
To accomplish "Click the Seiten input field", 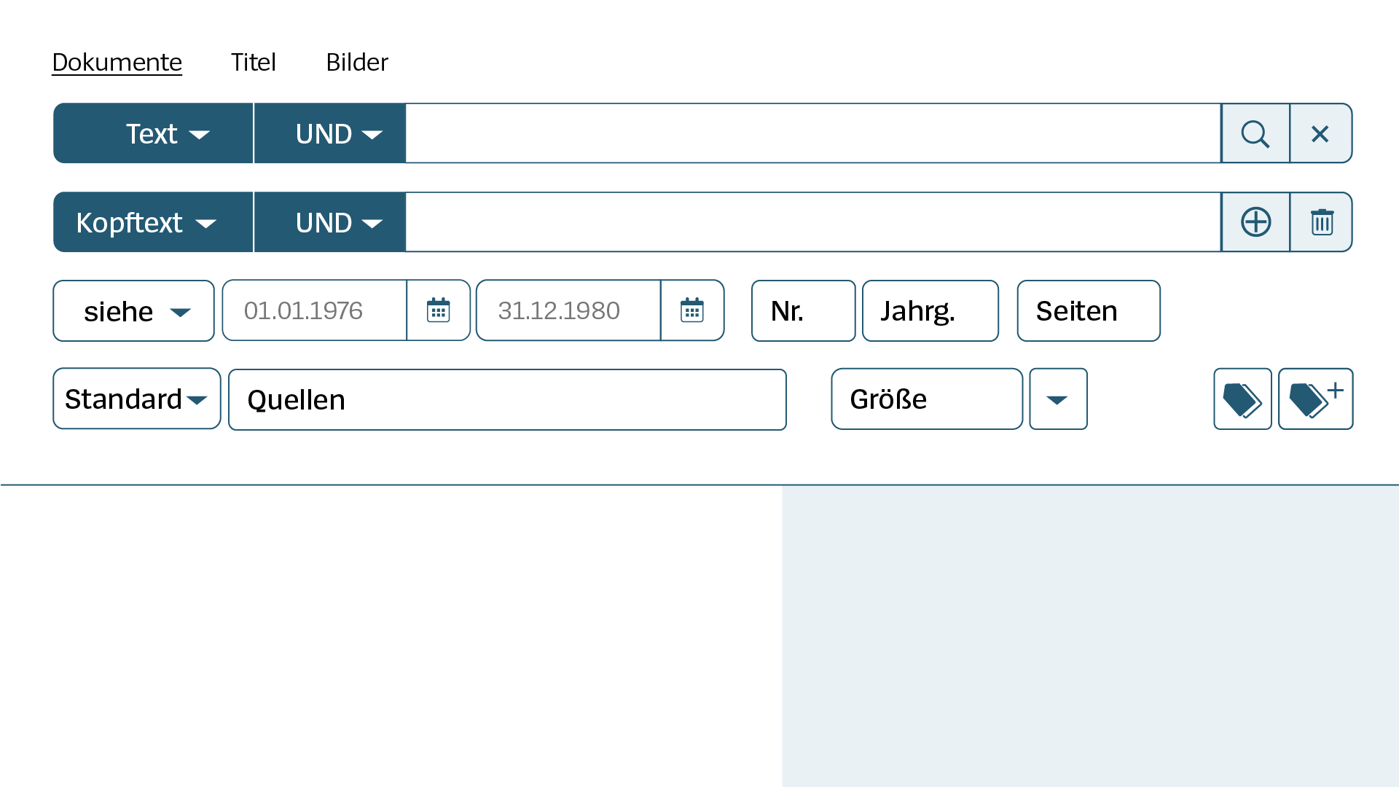I will pos(1088,310).
